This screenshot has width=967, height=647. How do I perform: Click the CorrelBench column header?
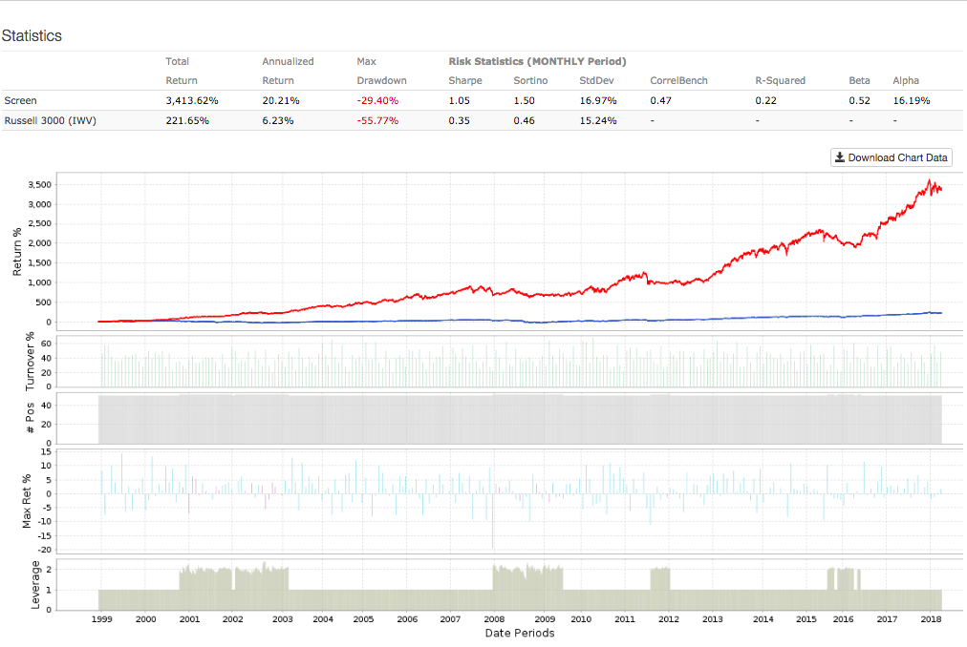point(678,80)
